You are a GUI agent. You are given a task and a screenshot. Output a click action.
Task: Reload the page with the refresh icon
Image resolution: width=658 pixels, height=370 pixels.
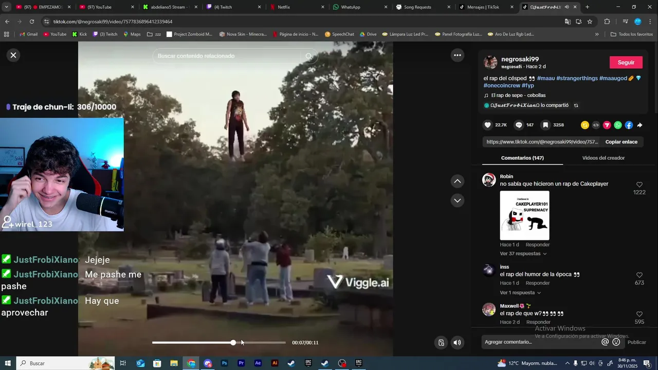point(32,22)
